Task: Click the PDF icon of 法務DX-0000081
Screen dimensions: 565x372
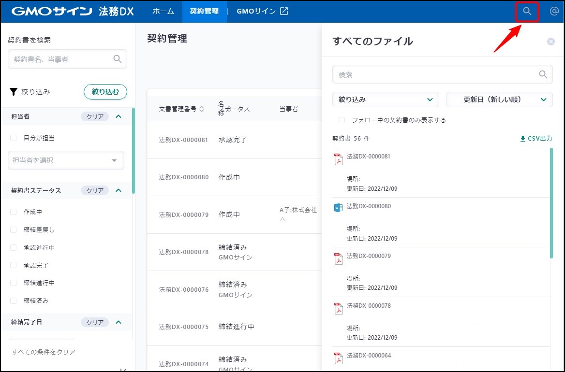Action: 338,159
